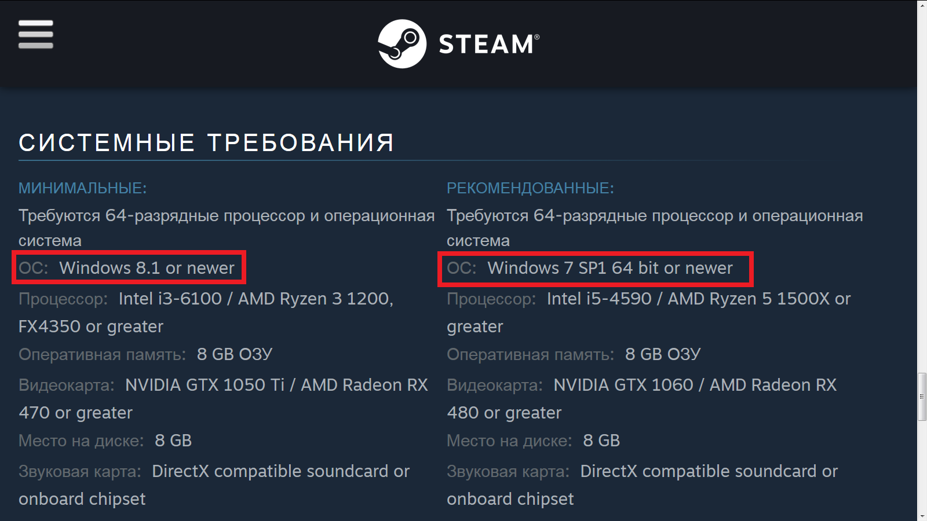Click recommended Звуковая карта label
The width and height of the screenshot is (927, 521).
508,472
